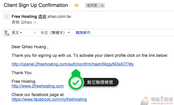Click the 點它驗證帳號 callout label
This screenshot has height=105, width=174.
(x=100, y=82)
